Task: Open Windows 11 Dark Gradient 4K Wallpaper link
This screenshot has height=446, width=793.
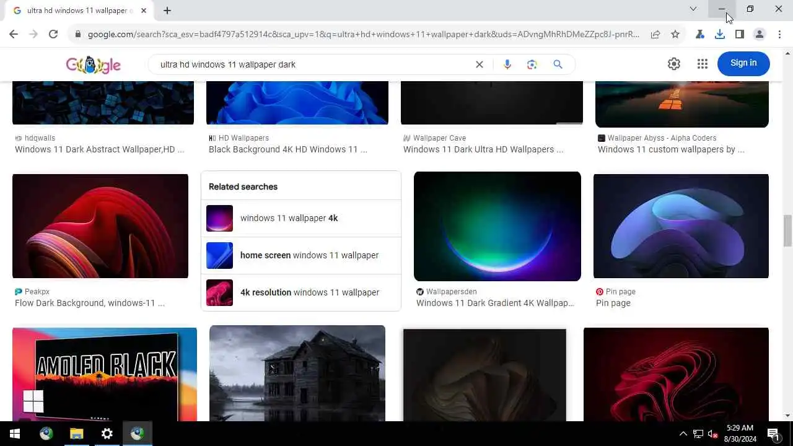Action: [x=495, y=303]
